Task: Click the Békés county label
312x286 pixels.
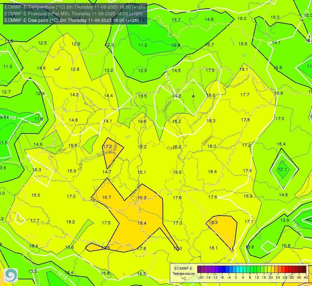Action: (207, 140)
